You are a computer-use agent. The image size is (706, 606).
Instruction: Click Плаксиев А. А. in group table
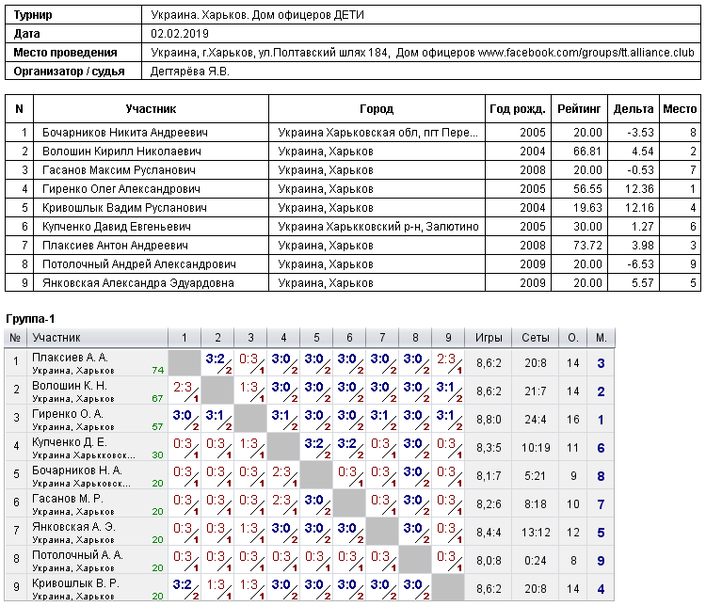(70, 358)
